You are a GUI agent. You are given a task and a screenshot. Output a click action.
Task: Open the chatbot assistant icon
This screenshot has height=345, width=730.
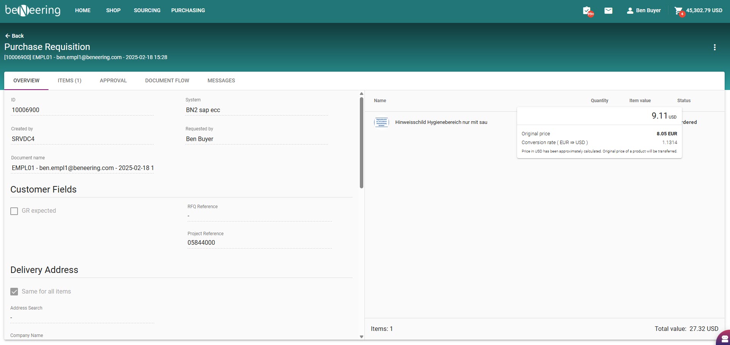tap(724, 338)
